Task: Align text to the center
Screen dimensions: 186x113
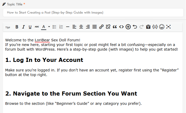Action: tap(81, 27)
